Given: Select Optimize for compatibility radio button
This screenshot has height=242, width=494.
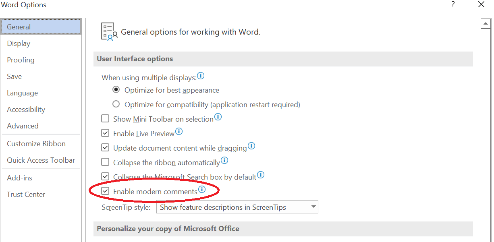Looking at the screenshot, I should coord(116,104).
